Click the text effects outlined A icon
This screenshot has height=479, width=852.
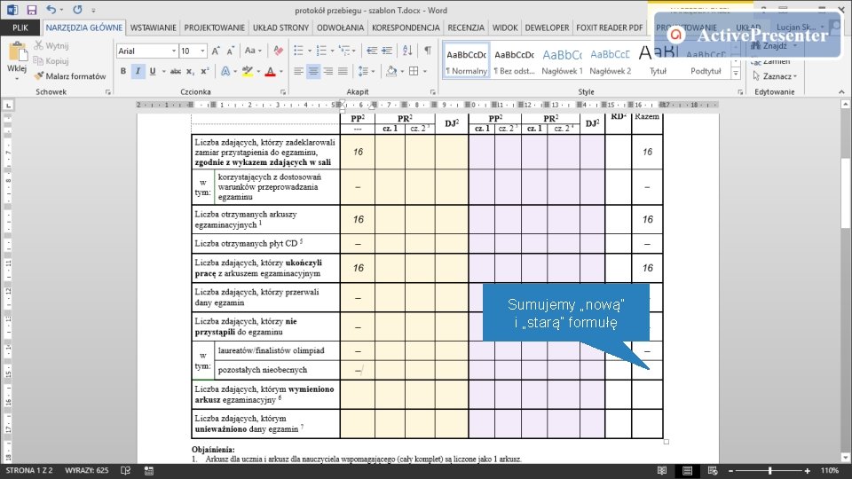225,71
